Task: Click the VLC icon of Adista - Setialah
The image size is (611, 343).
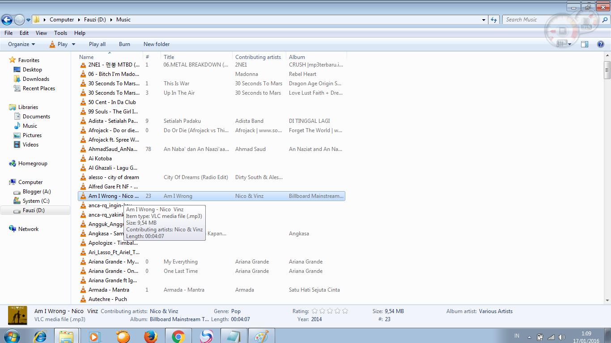Action: [83, 121]
